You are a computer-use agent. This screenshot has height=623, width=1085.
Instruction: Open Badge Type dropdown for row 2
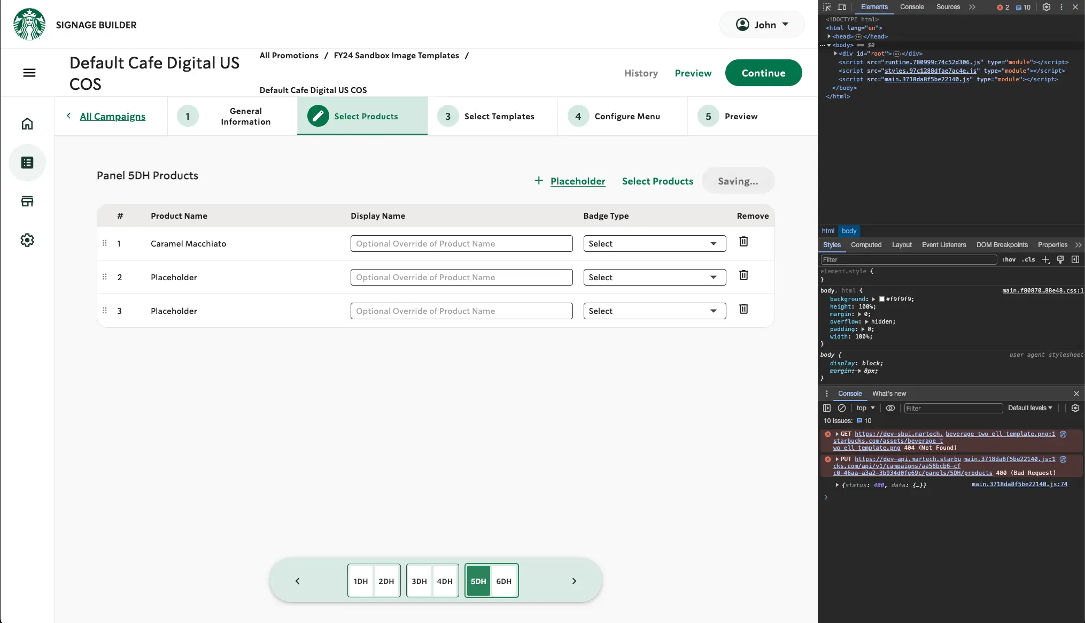(x=655, y=277)
